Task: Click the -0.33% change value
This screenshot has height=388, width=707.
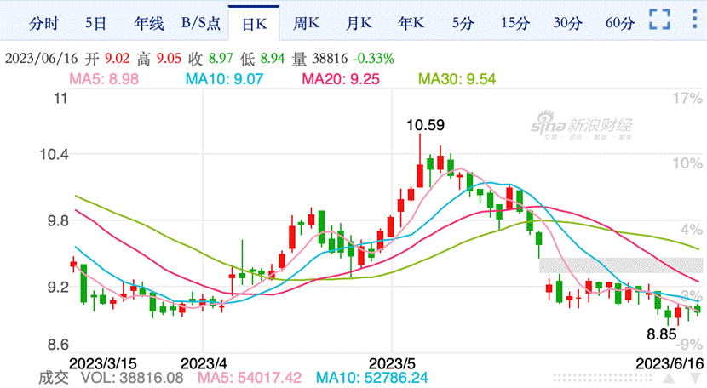Action: pos(373,59)
